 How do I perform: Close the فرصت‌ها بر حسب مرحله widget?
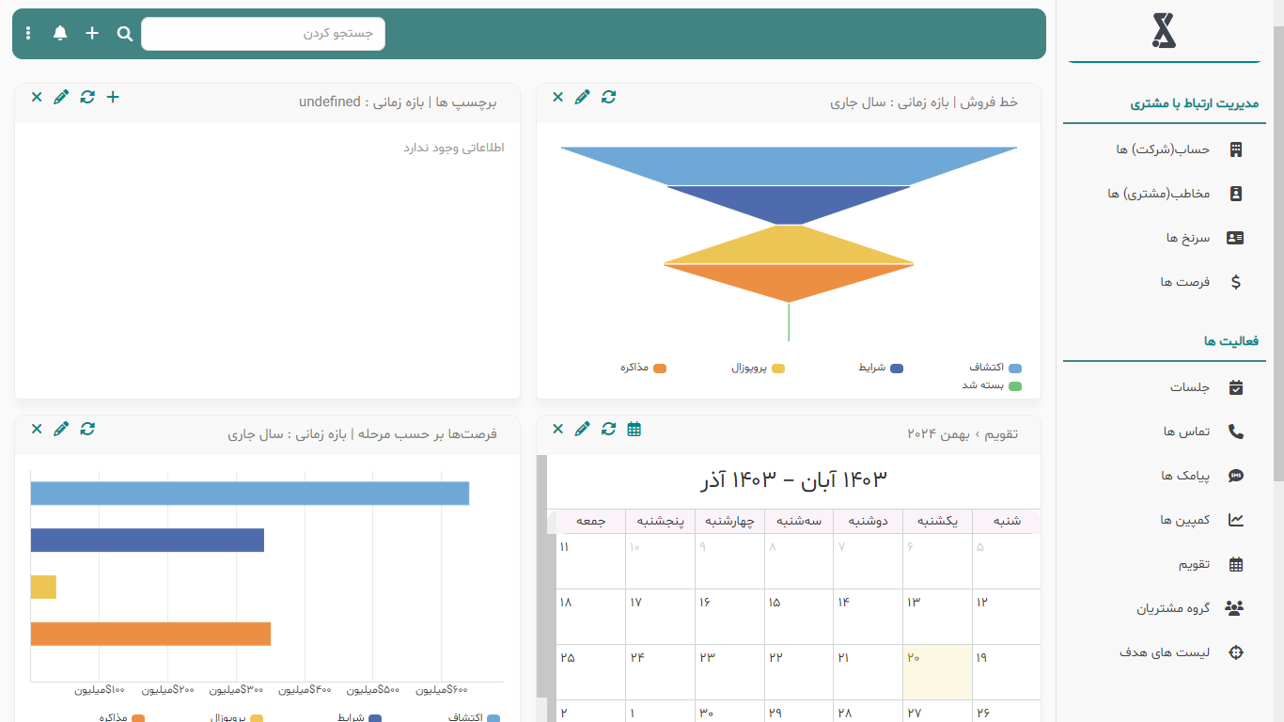(x=37, y=429)
